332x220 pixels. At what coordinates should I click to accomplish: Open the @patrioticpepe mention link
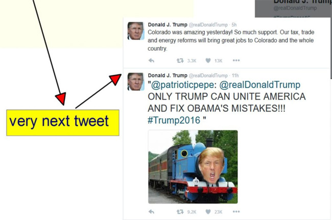182,85
